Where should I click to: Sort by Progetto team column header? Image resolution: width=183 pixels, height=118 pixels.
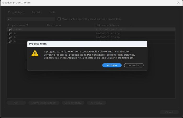point(16,25)
